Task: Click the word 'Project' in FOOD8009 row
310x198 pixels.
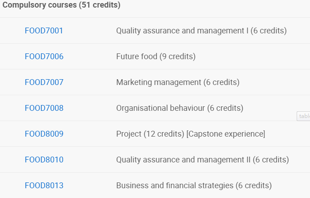Action: (129, 134)
